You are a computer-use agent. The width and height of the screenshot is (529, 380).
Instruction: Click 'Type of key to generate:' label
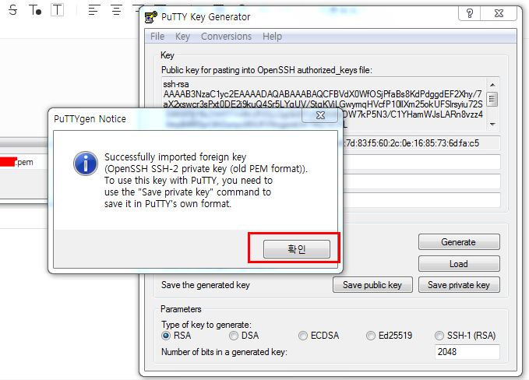(x=206, y=325)
